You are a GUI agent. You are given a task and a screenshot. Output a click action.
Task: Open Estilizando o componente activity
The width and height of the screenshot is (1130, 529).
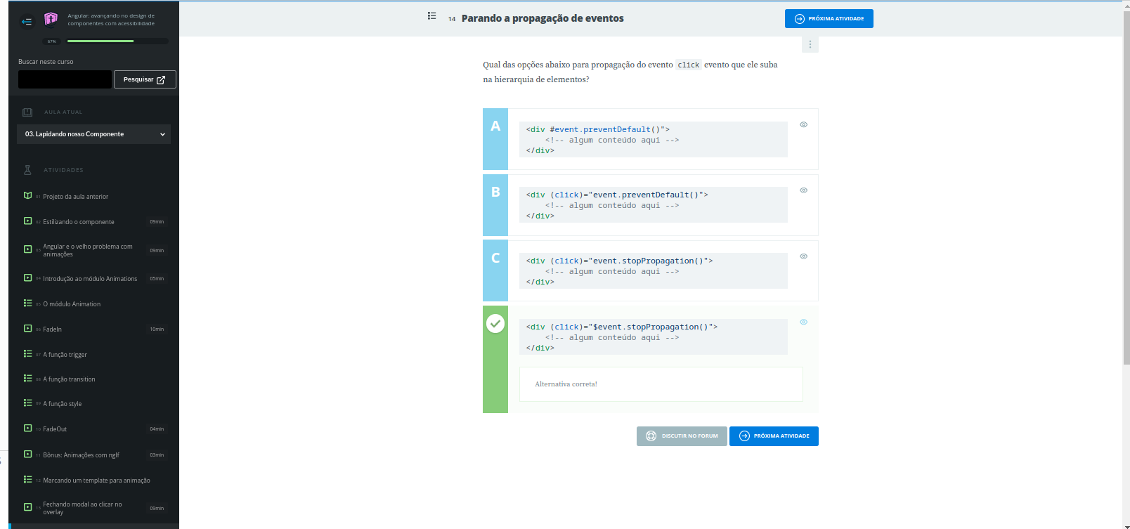[79, 222]
